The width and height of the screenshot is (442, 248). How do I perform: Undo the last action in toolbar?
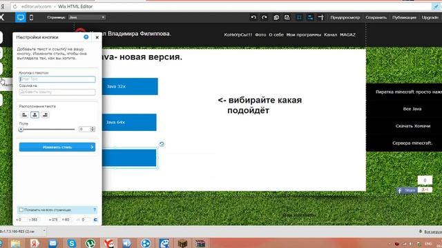point(253,17)
